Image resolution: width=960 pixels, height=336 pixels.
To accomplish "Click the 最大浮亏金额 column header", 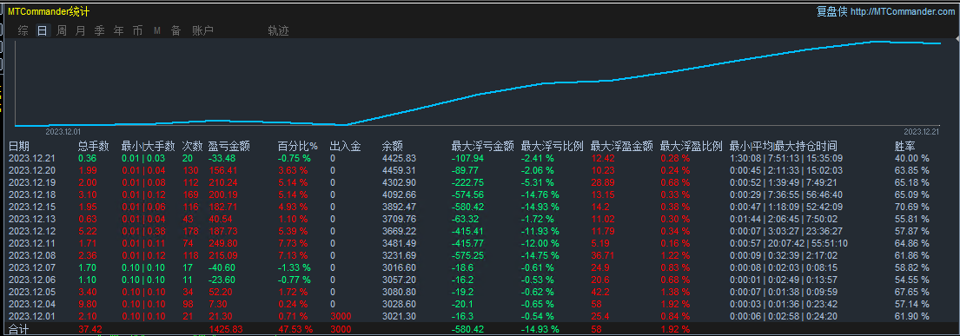I will tap(482, 146).
